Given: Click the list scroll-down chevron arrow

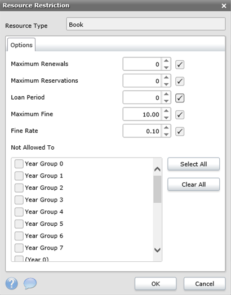Looking at the screenshot, I should [157, 250].
